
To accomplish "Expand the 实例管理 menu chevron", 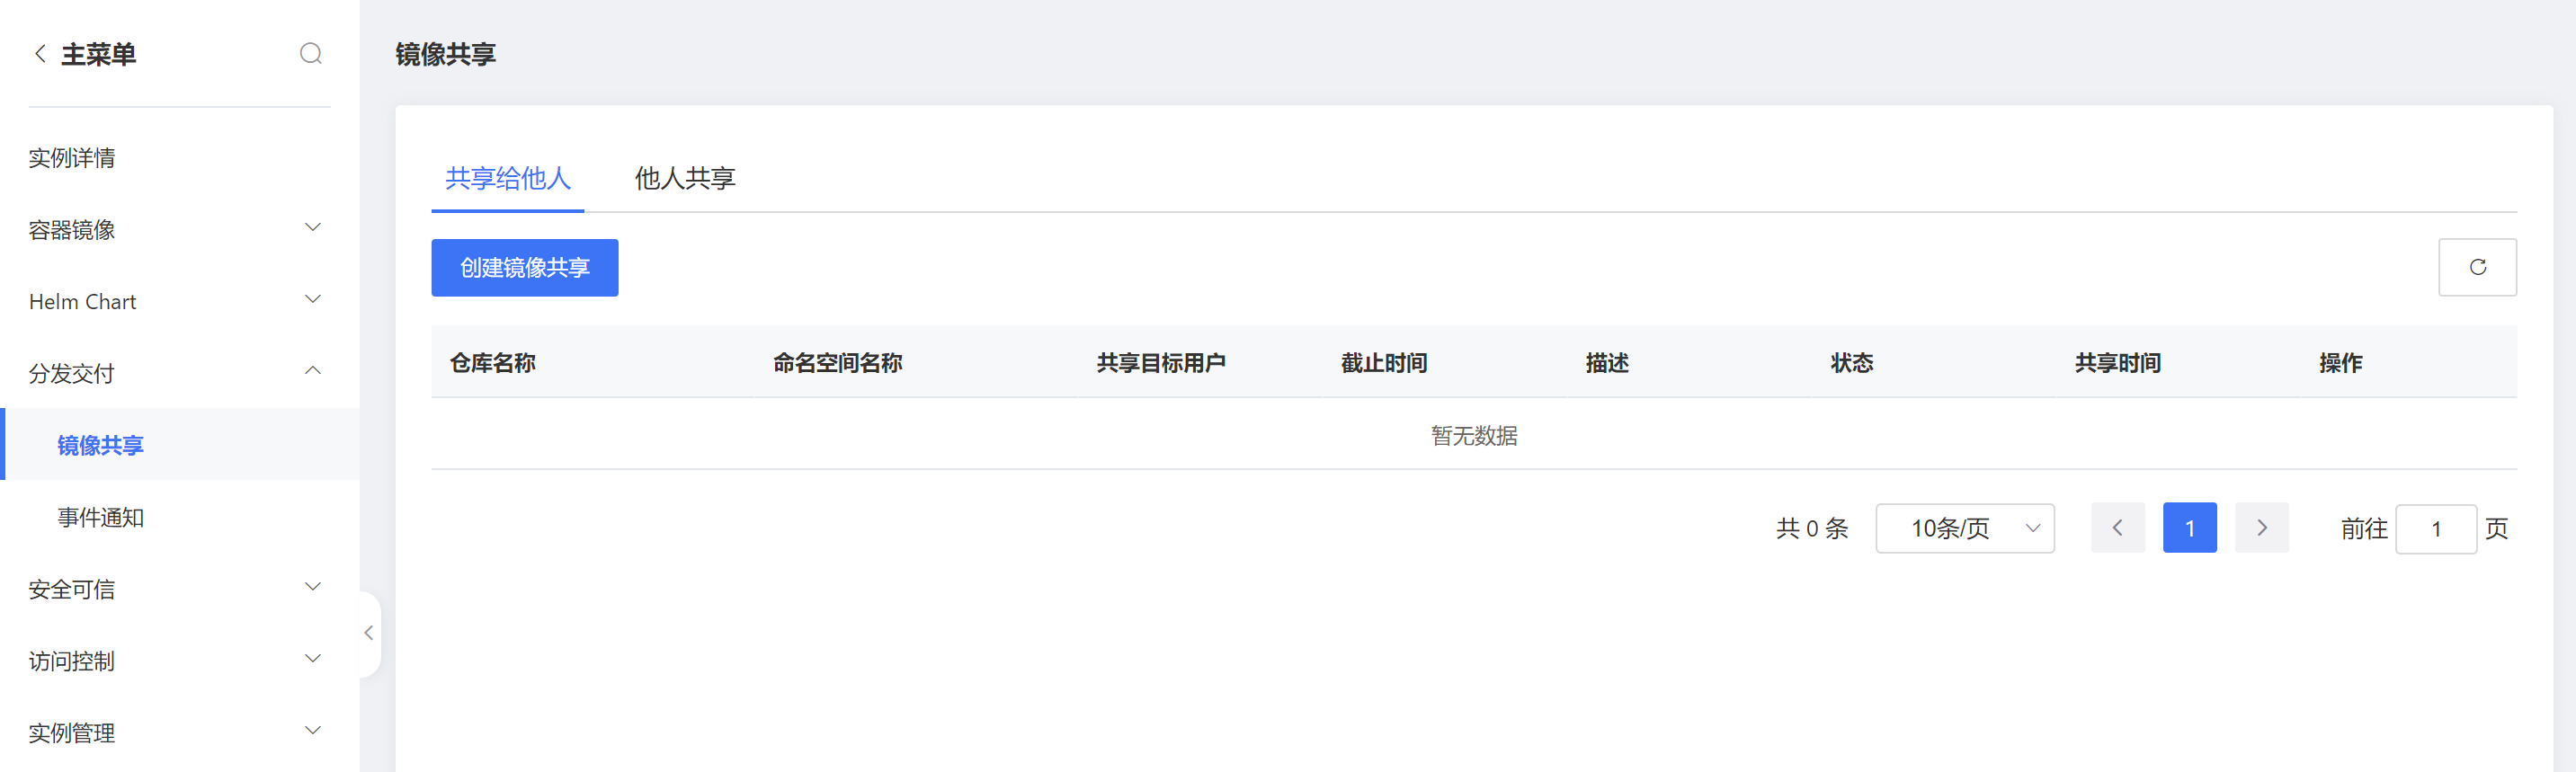I will pos(313,731).
